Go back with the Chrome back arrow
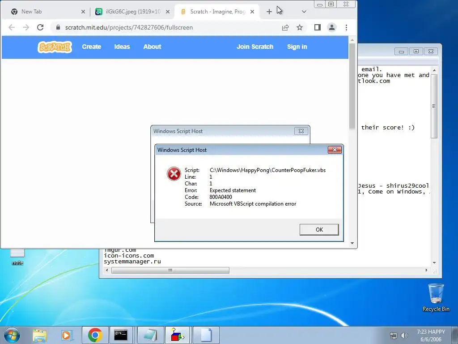The width and height of the screenshot is (458, 344). (x=12, y=27)
